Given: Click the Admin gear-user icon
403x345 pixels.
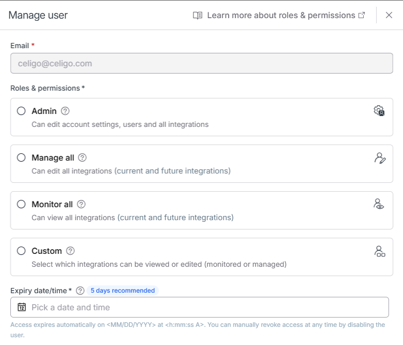Looking at the screenshot, I should pyautogui.click(x=379, y=111).
